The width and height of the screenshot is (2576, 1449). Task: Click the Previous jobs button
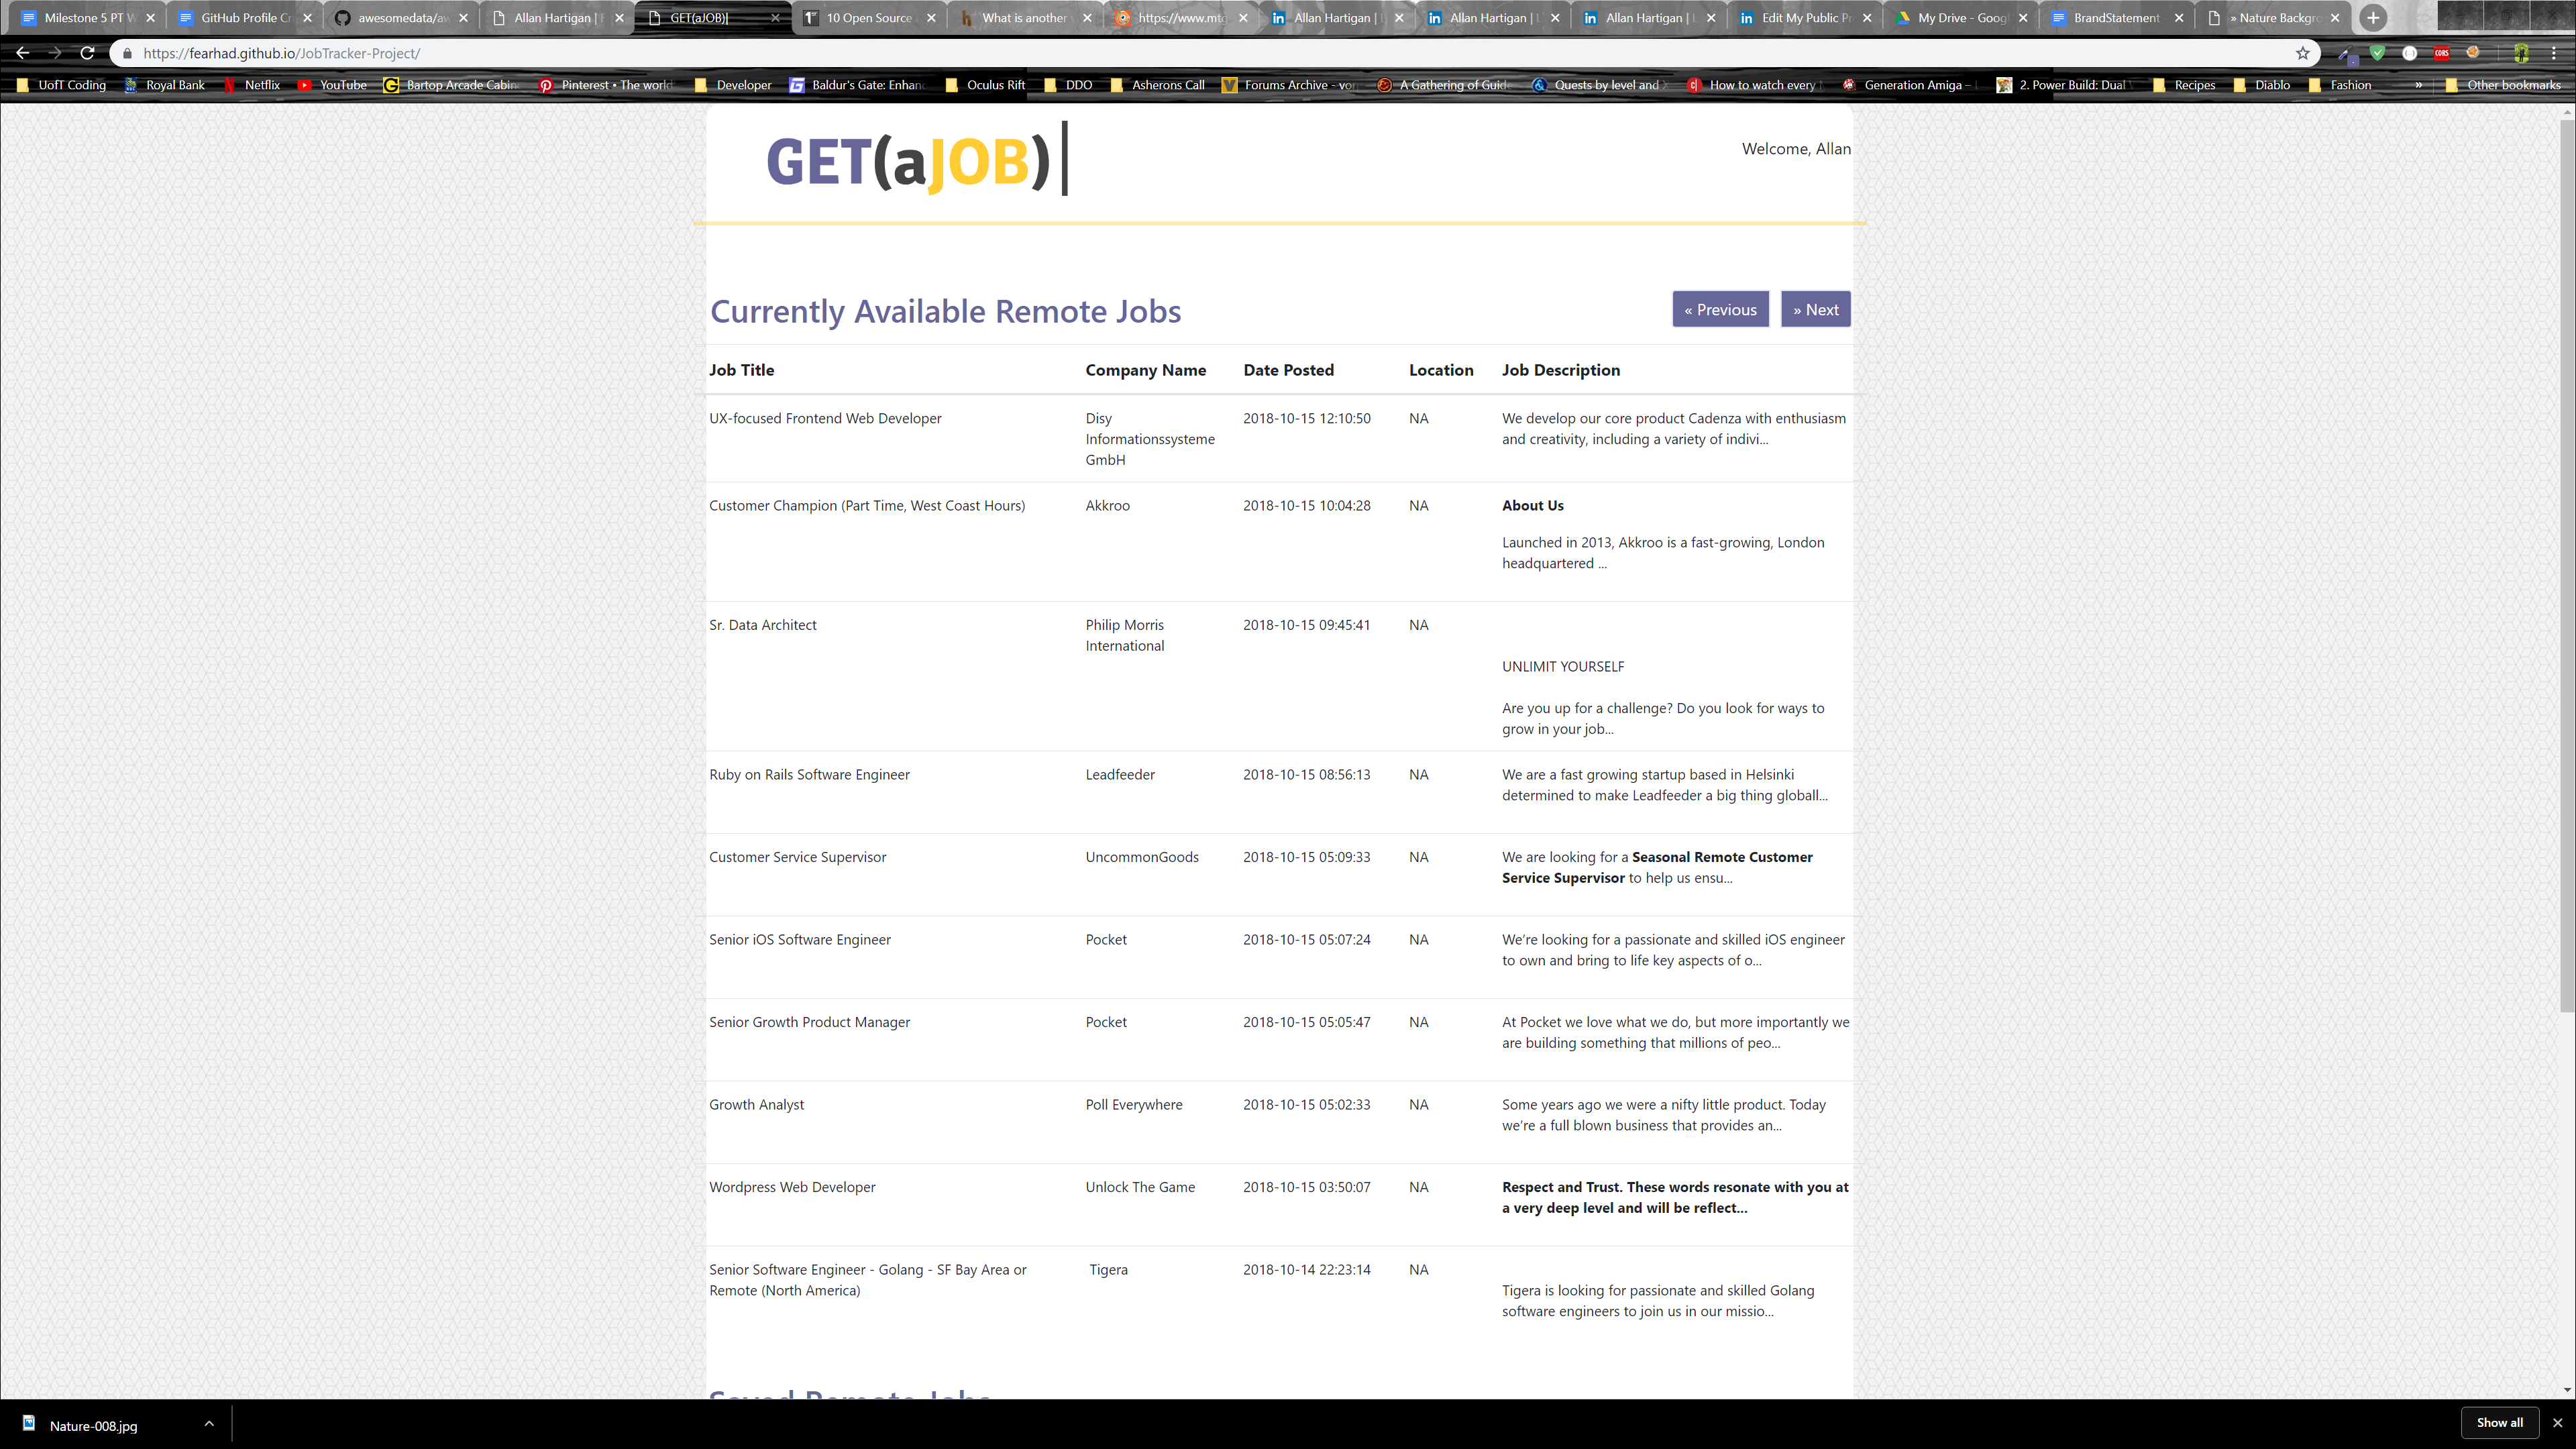click(x=1720, y=309)
